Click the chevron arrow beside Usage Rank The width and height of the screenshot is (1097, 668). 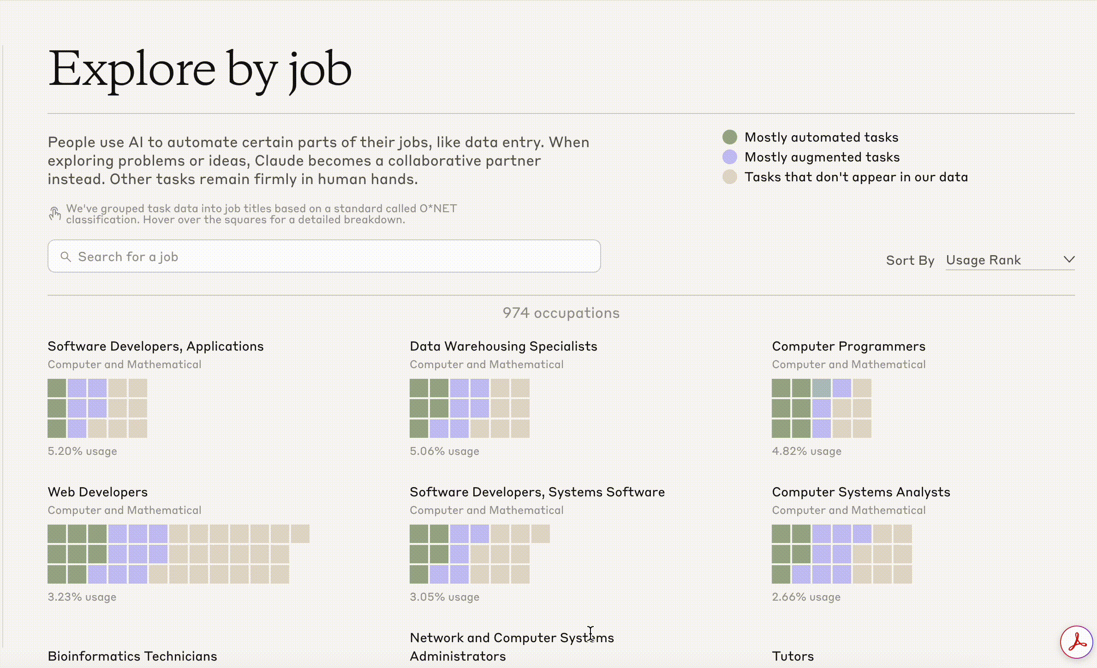pyautogui.click(x=1069, y=259)
